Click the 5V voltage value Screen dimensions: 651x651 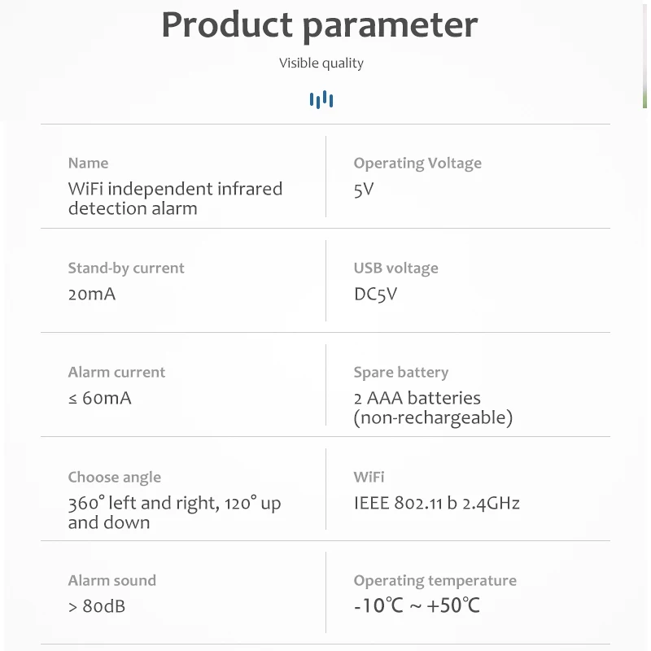tap(364, 190)
